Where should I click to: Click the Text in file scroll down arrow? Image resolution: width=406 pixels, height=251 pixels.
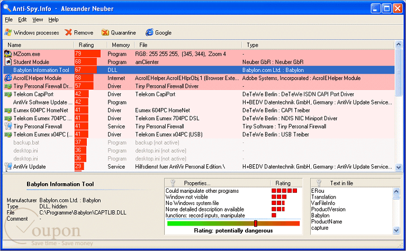click(396, 230)
